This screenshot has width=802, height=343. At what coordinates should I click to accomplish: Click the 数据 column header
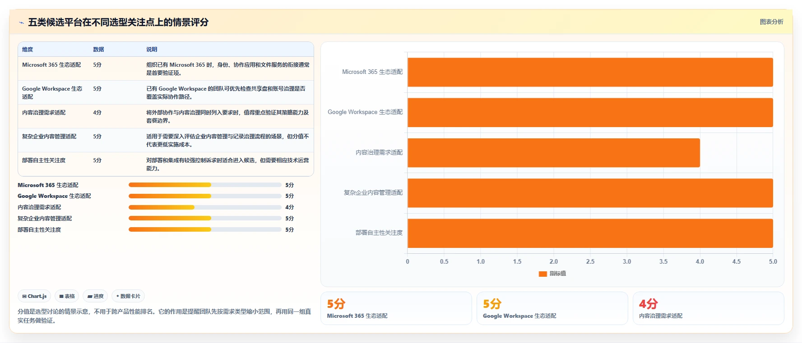98,50
